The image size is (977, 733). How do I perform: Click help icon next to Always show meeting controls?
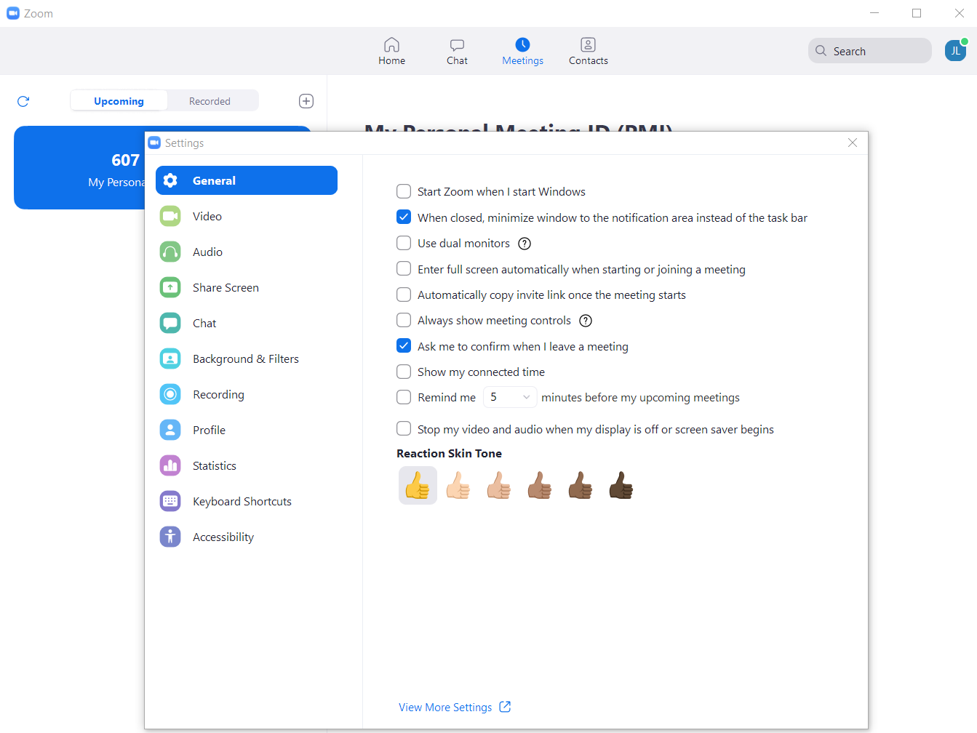(586, 321)
